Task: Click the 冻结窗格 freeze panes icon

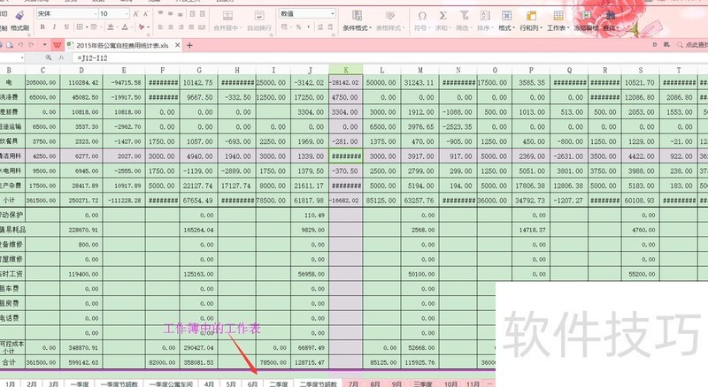Action: 586,16
